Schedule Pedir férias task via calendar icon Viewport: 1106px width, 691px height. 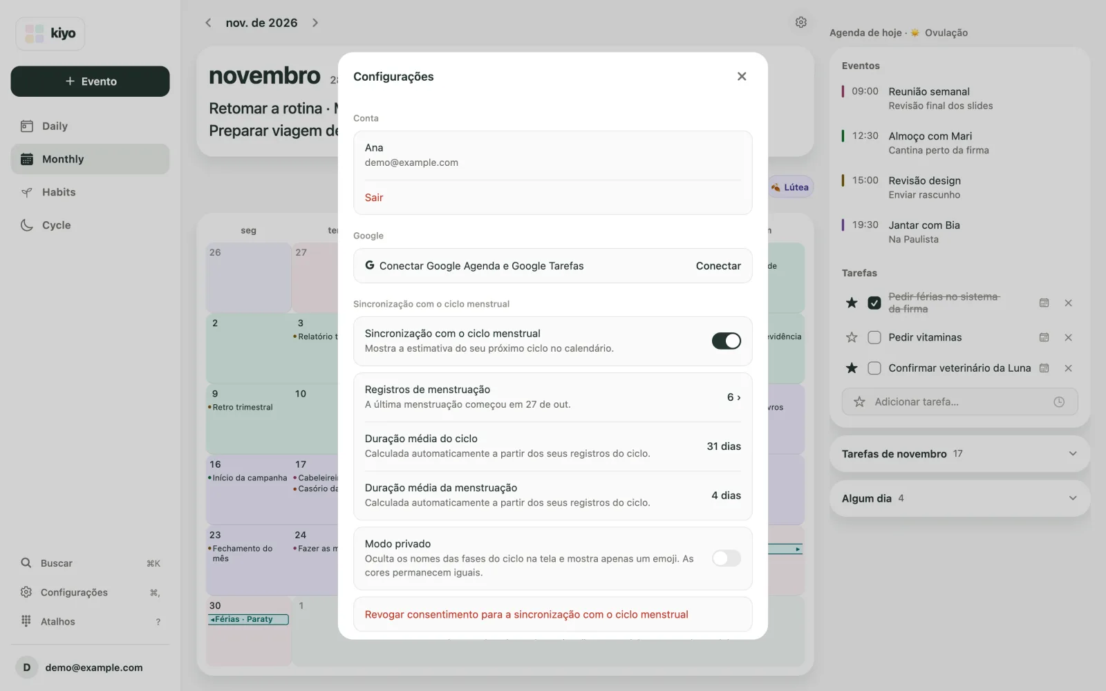point(1044,303)
